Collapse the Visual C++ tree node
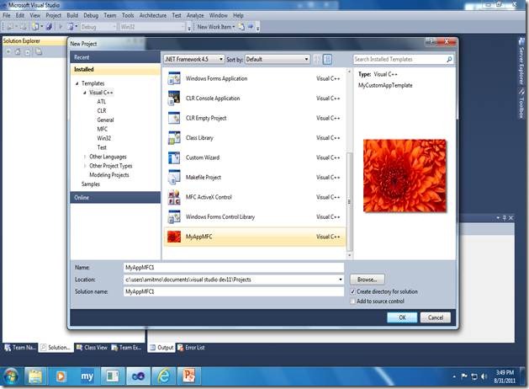This screenshot has height=389, width=529. pyautogui.click(x=85, y=93)
